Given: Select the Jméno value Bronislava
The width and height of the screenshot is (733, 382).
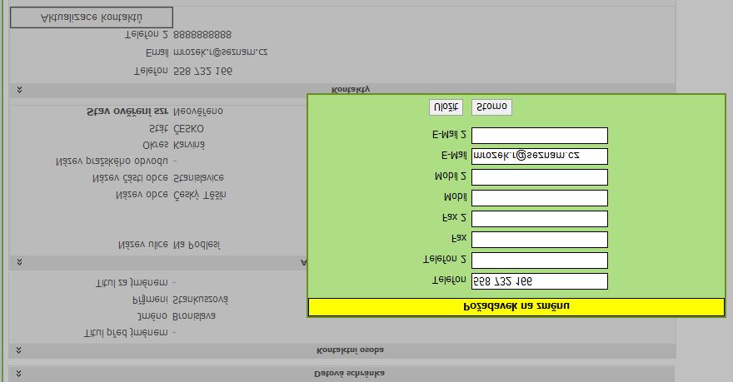Looking at the screenshot, I should click(194, 316).
